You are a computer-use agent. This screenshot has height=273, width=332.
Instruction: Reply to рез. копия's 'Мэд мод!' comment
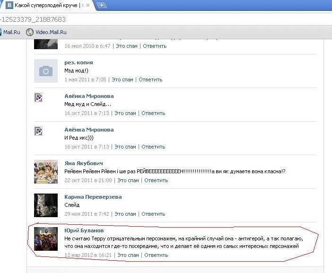[151, 79]
